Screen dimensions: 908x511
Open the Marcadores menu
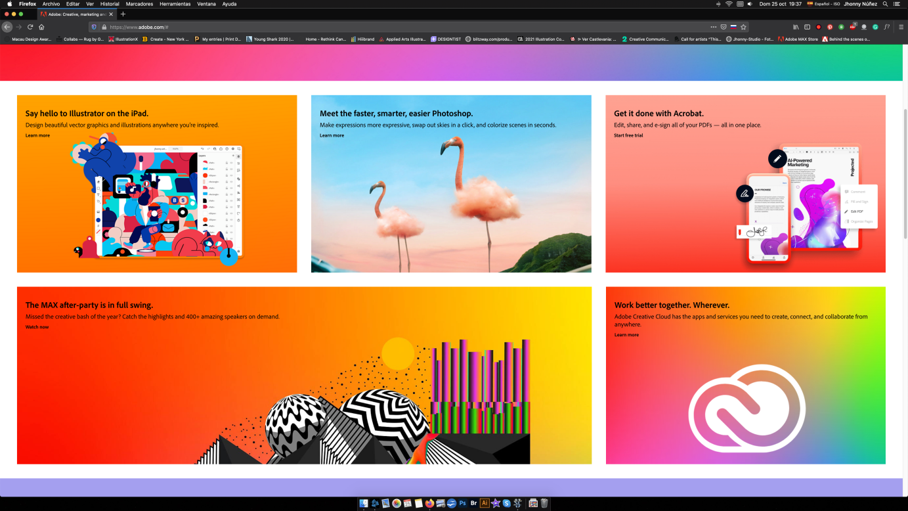click(139, 4)
